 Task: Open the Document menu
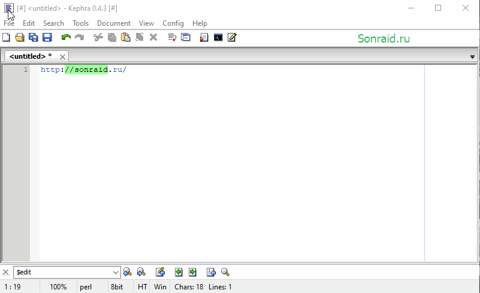tap(114, 23)
